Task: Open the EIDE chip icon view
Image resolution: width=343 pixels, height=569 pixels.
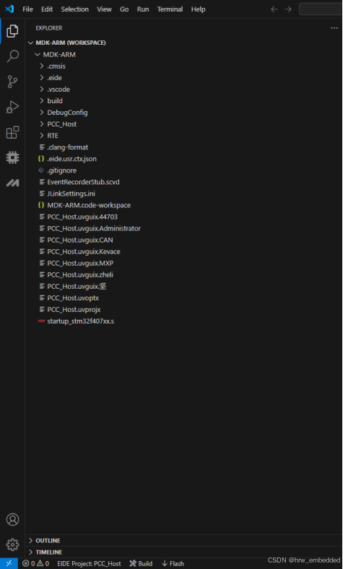Action: coord(13,157)
